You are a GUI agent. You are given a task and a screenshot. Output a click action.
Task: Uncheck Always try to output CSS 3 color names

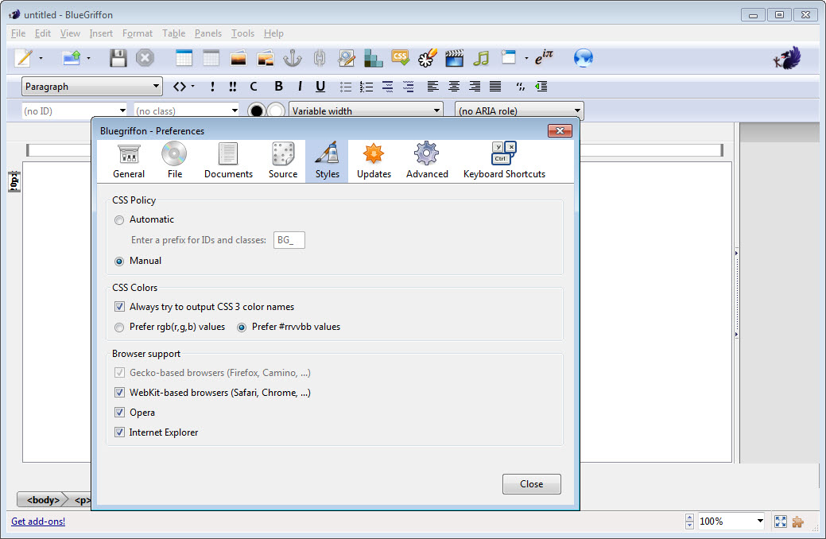pos(119,307)
